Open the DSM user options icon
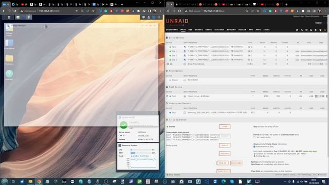 click(x=149, y=17)
